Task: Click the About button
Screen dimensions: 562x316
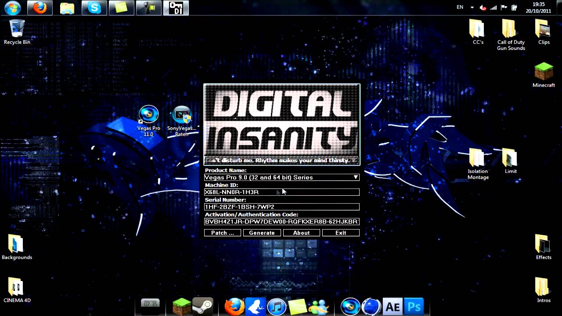Action: 302,233
